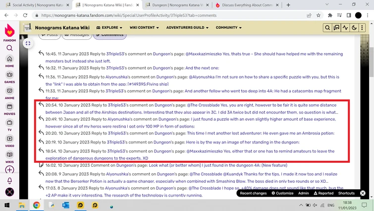The height and width of the screenshot is (211, 374).
Task: Click the Nonograms Katana Wiki logo image
Action: [x=27, y=27]
